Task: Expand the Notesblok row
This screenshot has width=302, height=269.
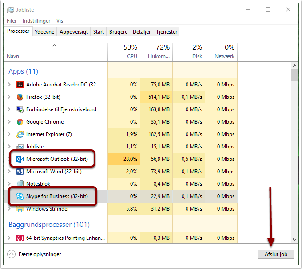Action: [x=9, y=184]
